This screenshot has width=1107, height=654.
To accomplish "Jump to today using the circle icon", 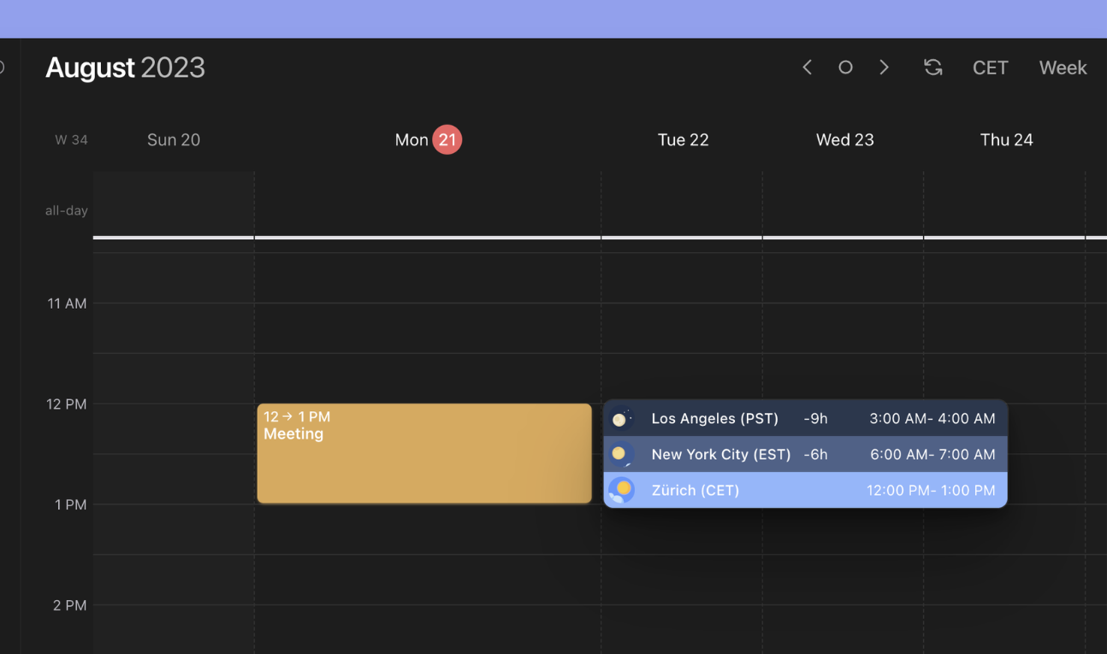I will click(845, 67).
